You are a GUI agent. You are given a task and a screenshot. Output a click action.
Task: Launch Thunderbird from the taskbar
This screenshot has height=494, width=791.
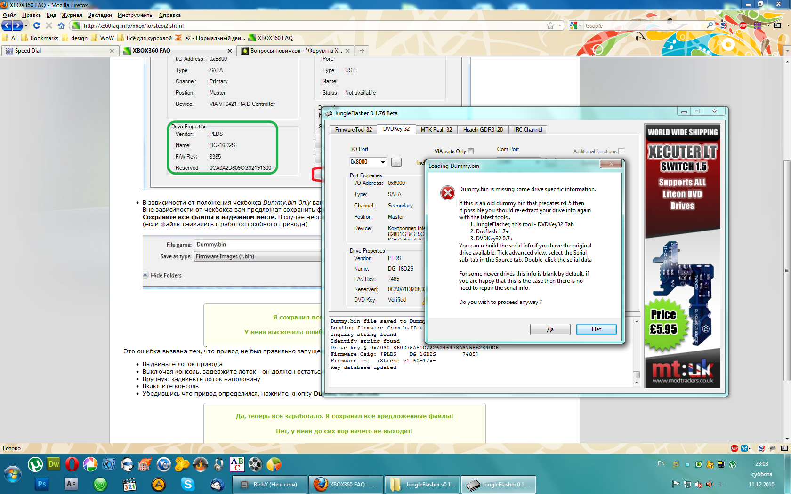coord(217,484)
